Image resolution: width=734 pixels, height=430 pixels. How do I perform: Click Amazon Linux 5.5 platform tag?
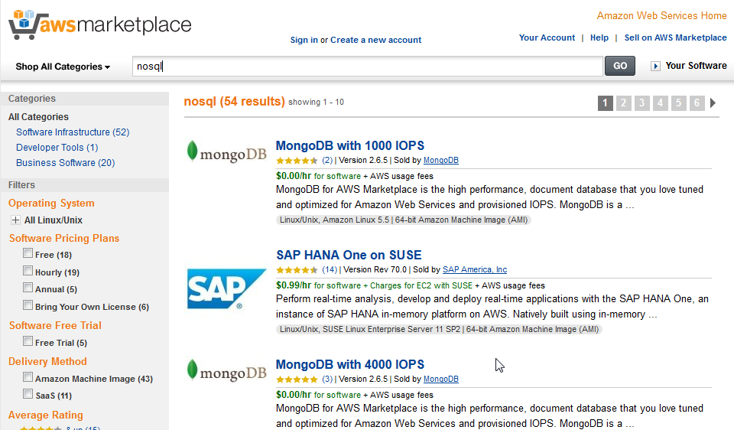click(356, 220)
